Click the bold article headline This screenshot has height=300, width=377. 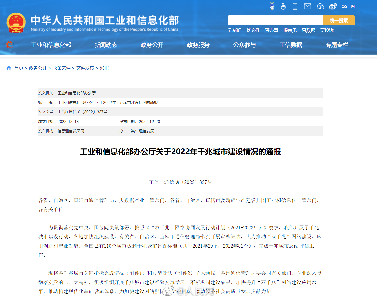[180, 152]
